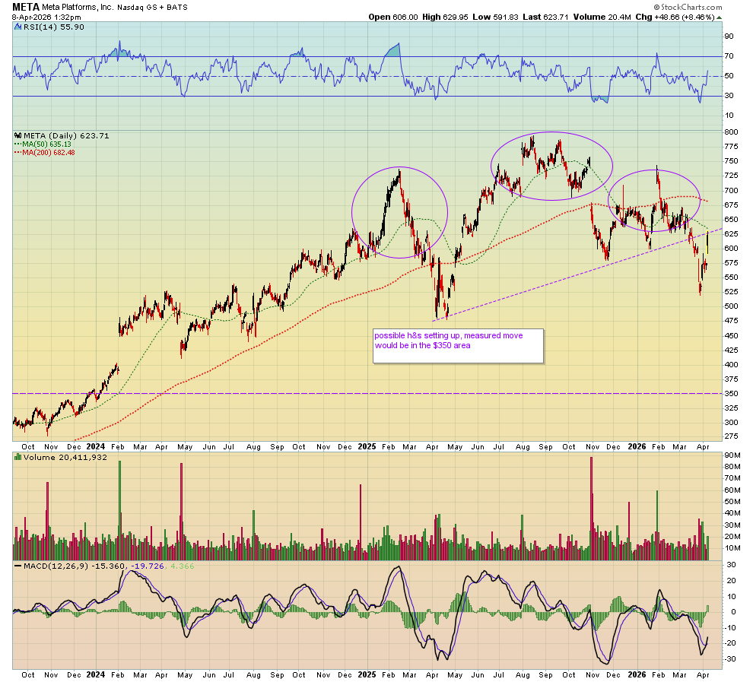Click the 'Chg +48.66 (+8.46%)' value
This screenshot has width=753, height=682.
(675, 17)
